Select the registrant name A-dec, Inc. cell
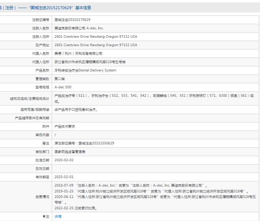The width and height of the screenshot is (260, 221). click(x=79, y=28)
